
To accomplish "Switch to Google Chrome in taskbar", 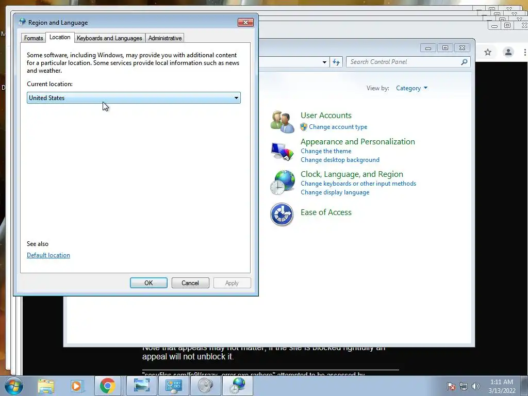I will pos(107,386).
